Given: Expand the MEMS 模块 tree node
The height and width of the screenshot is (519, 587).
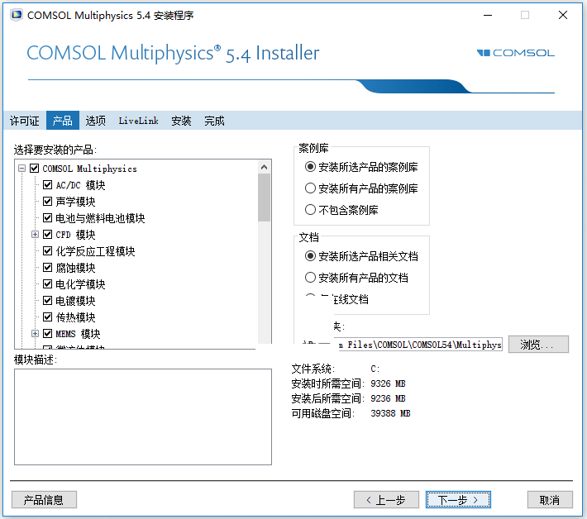Looking at the screenshot, I should click(x=35, y=333).
